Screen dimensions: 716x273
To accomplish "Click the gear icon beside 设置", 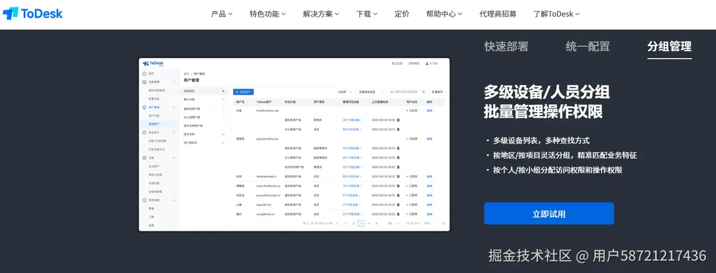I will pos(144,158).
